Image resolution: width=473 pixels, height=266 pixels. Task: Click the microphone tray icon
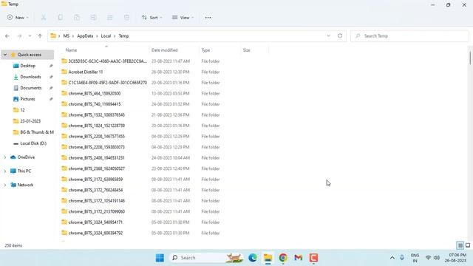pos(402,258)
